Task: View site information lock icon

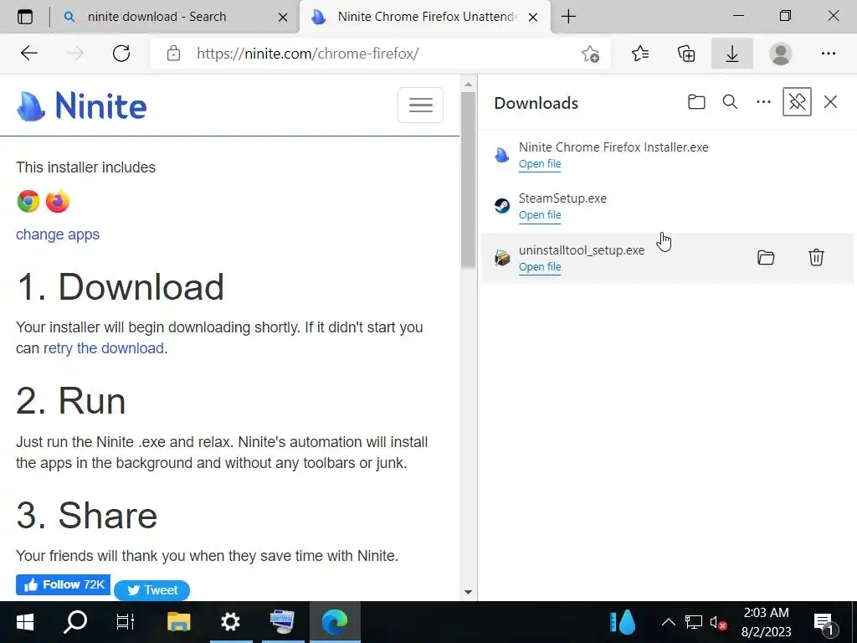Action: point(174,54)
